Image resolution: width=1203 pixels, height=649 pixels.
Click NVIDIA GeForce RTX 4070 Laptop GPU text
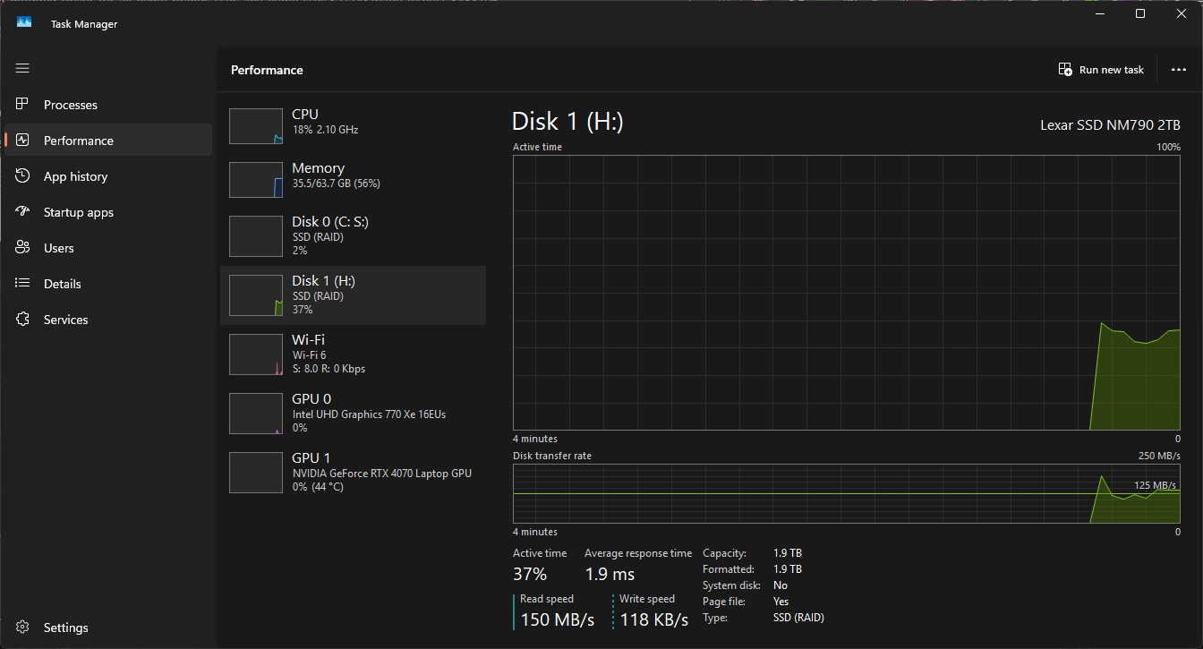pos(382,474)
